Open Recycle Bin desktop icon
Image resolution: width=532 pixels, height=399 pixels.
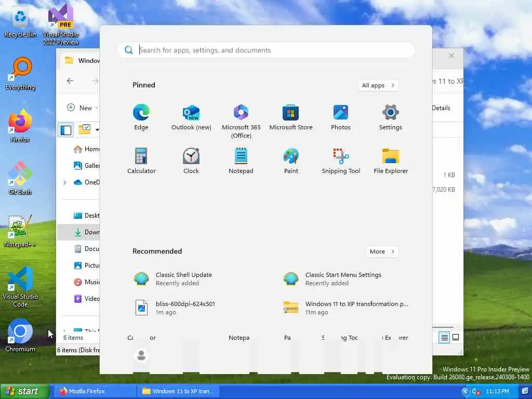coord(20,22)
